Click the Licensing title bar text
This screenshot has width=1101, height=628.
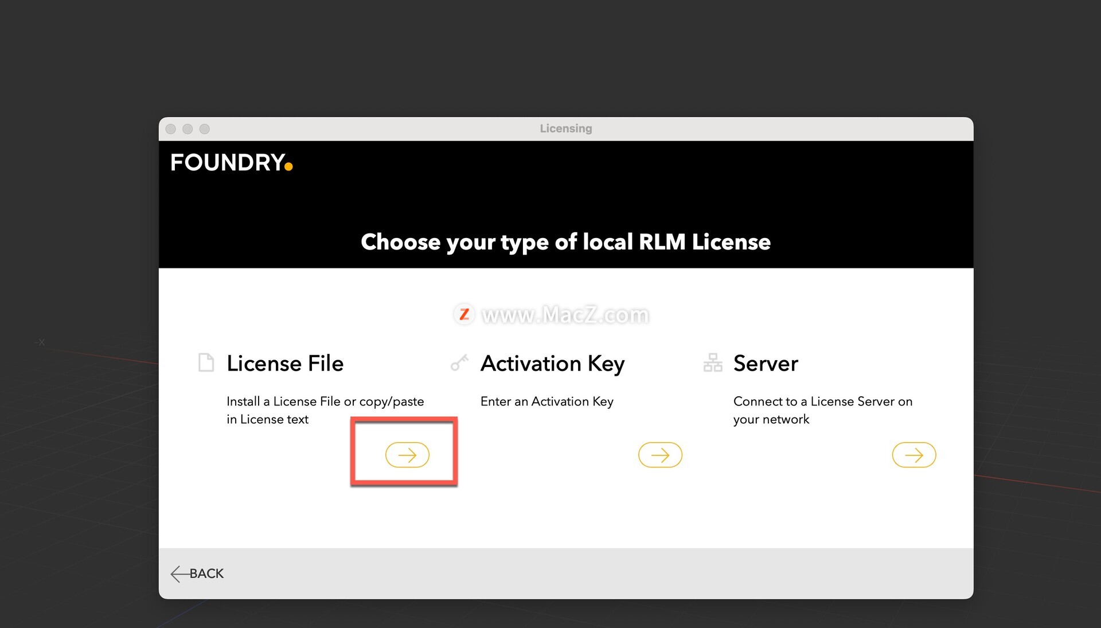click(x=565, y=128)
